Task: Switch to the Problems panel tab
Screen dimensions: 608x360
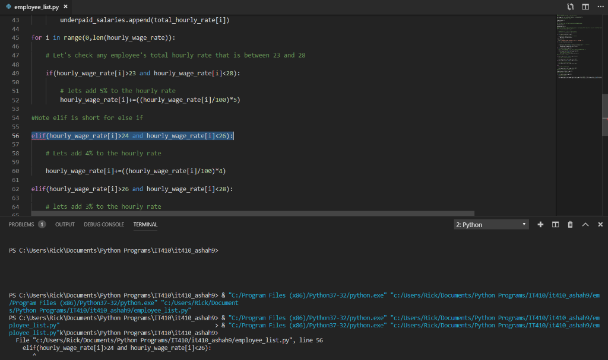Action: [21, 224]
